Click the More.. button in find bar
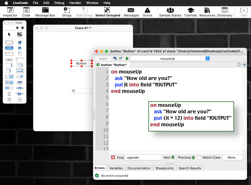Screen dimensions: 251x185 pyautogui.click(x=232, y=158)
